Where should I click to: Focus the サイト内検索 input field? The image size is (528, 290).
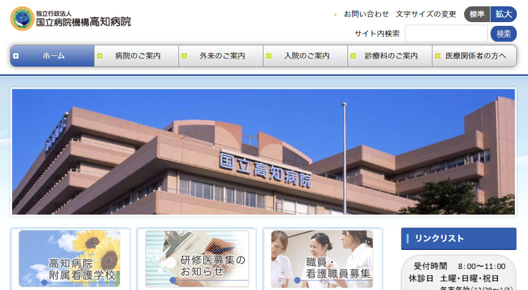pos(446,34)
